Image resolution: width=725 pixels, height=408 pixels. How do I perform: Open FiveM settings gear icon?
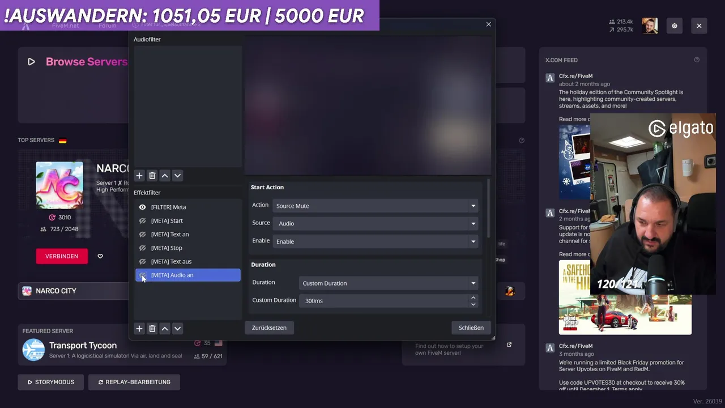pos(675,25)
